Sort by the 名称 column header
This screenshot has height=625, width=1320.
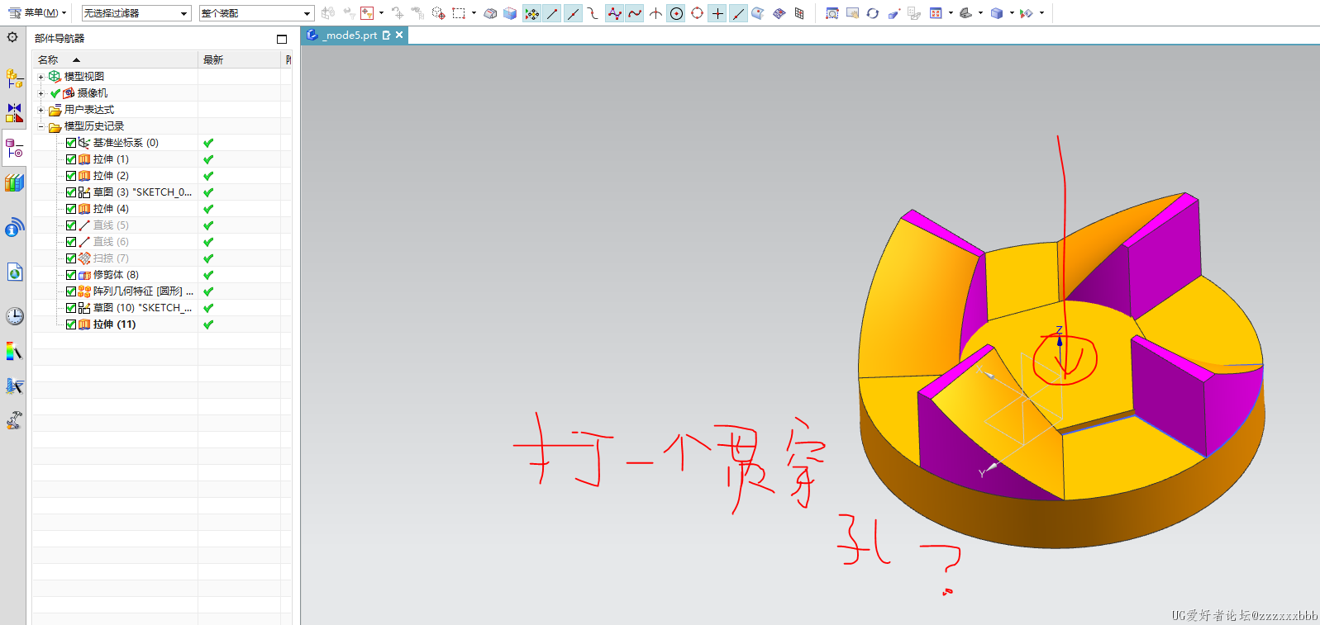(x=116, y=59)
